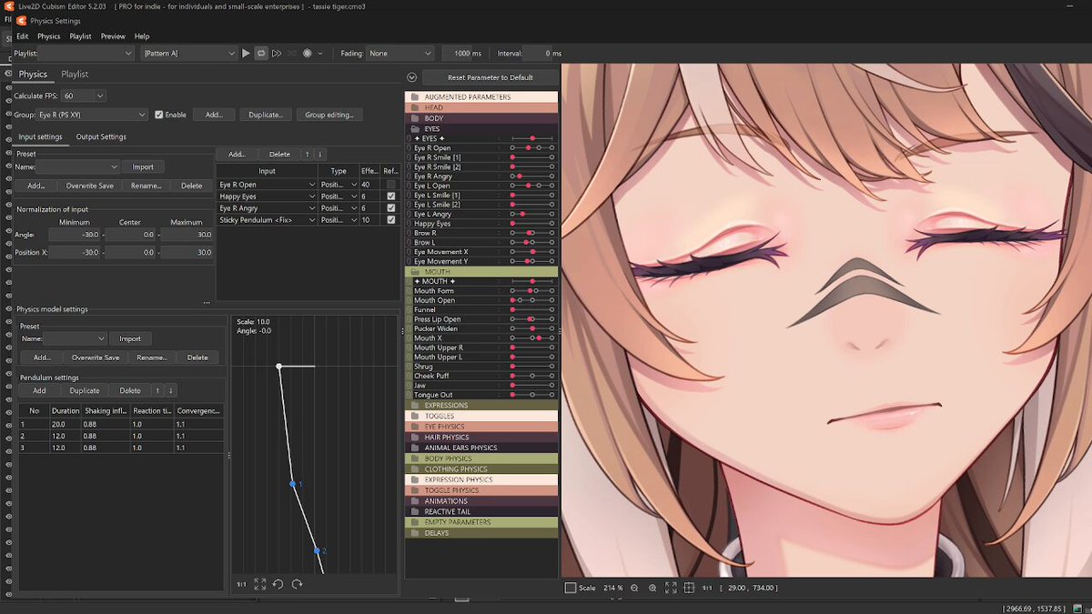
Task: Click the record circle icon in toolbar
Action: pyautogui.click(x=308, y=54)
